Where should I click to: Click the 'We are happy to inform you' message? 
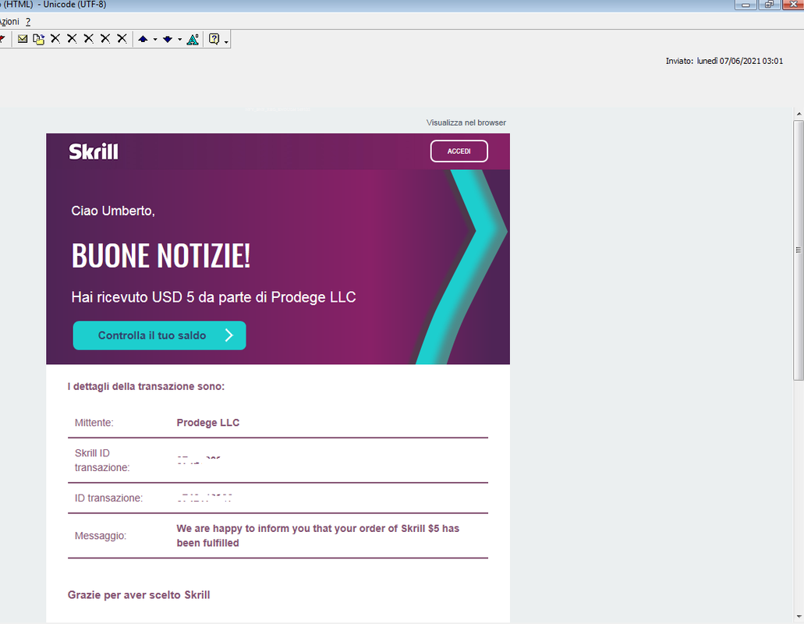(318, 535)
